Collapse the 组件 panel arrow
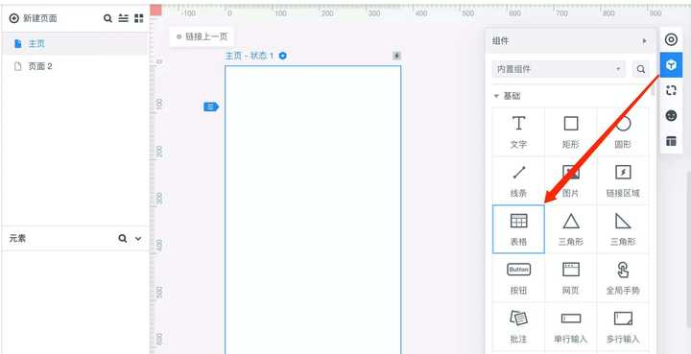 [645, 41]
